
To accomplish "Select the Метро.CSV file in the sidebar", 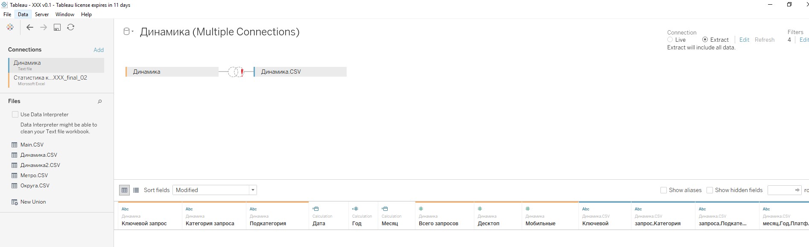I will click(34, 175).
